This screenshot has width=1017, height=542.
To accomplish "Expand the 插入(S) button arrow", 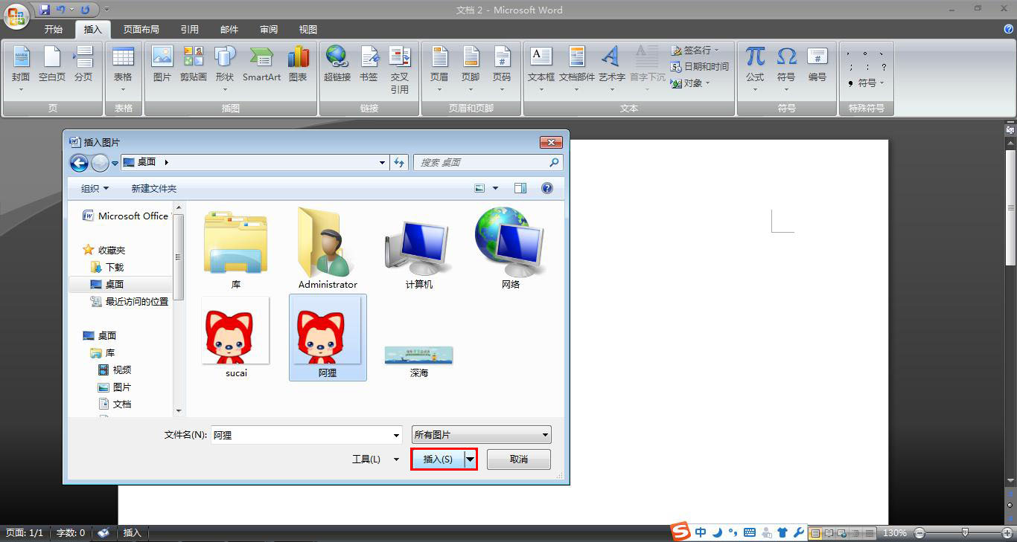I will coord(470,459).
